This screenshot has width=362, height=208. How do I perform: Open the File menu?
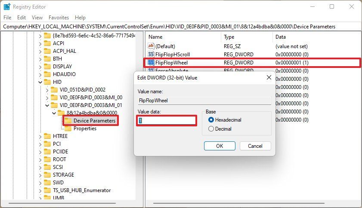pyautogui.click(x=7, y=18)
